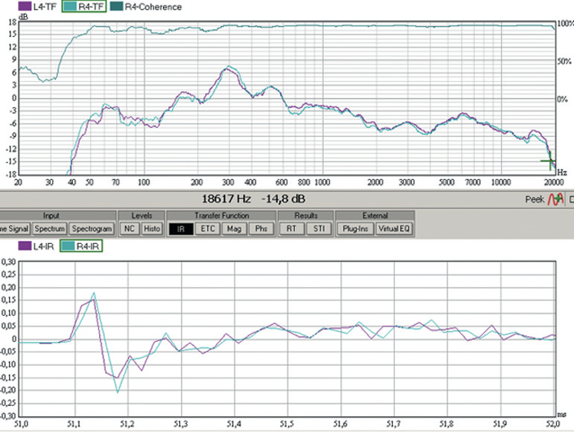Screen dimensions: 574x432
Task: Click the 1000 Hz frequency axis label
Action: coord(322,182)
